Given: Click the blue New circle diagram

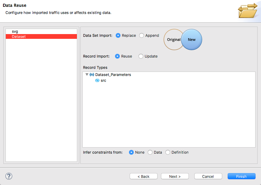Looking at the screenshot, I should [192, 40].
